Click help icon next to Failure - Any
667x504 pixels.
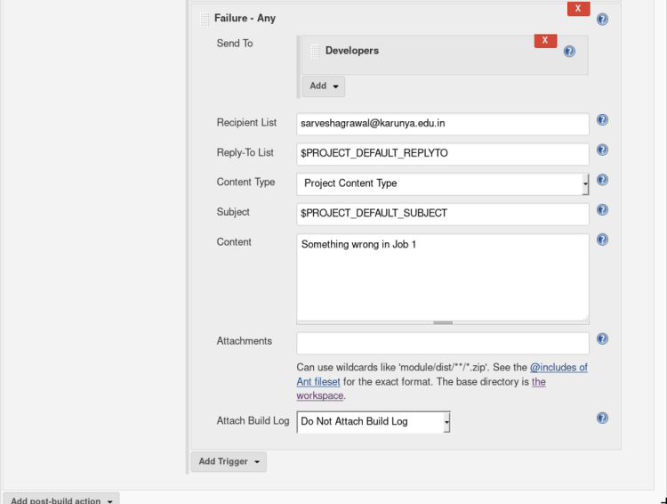click(x=603, y=19)
